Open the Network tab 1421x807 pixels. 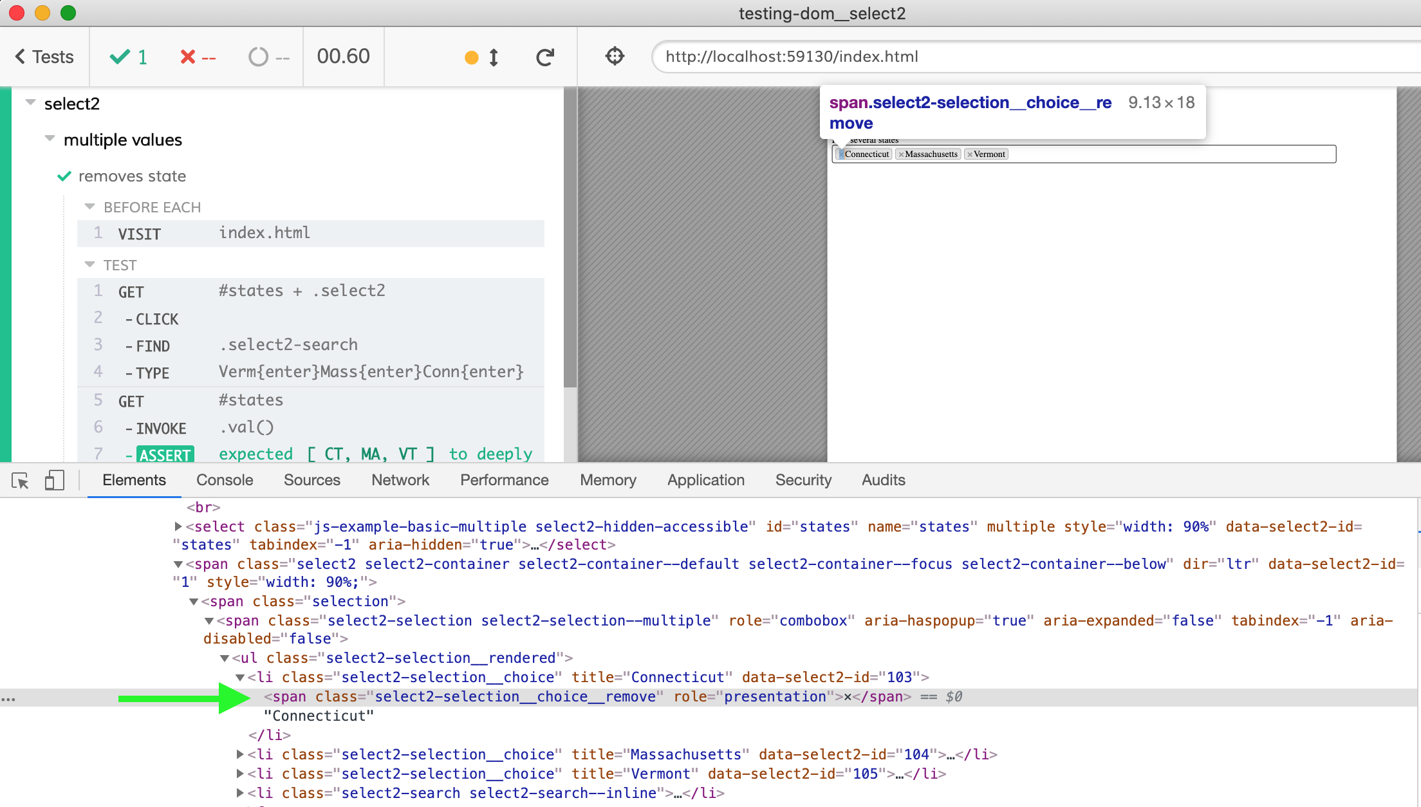pos(400,480)
